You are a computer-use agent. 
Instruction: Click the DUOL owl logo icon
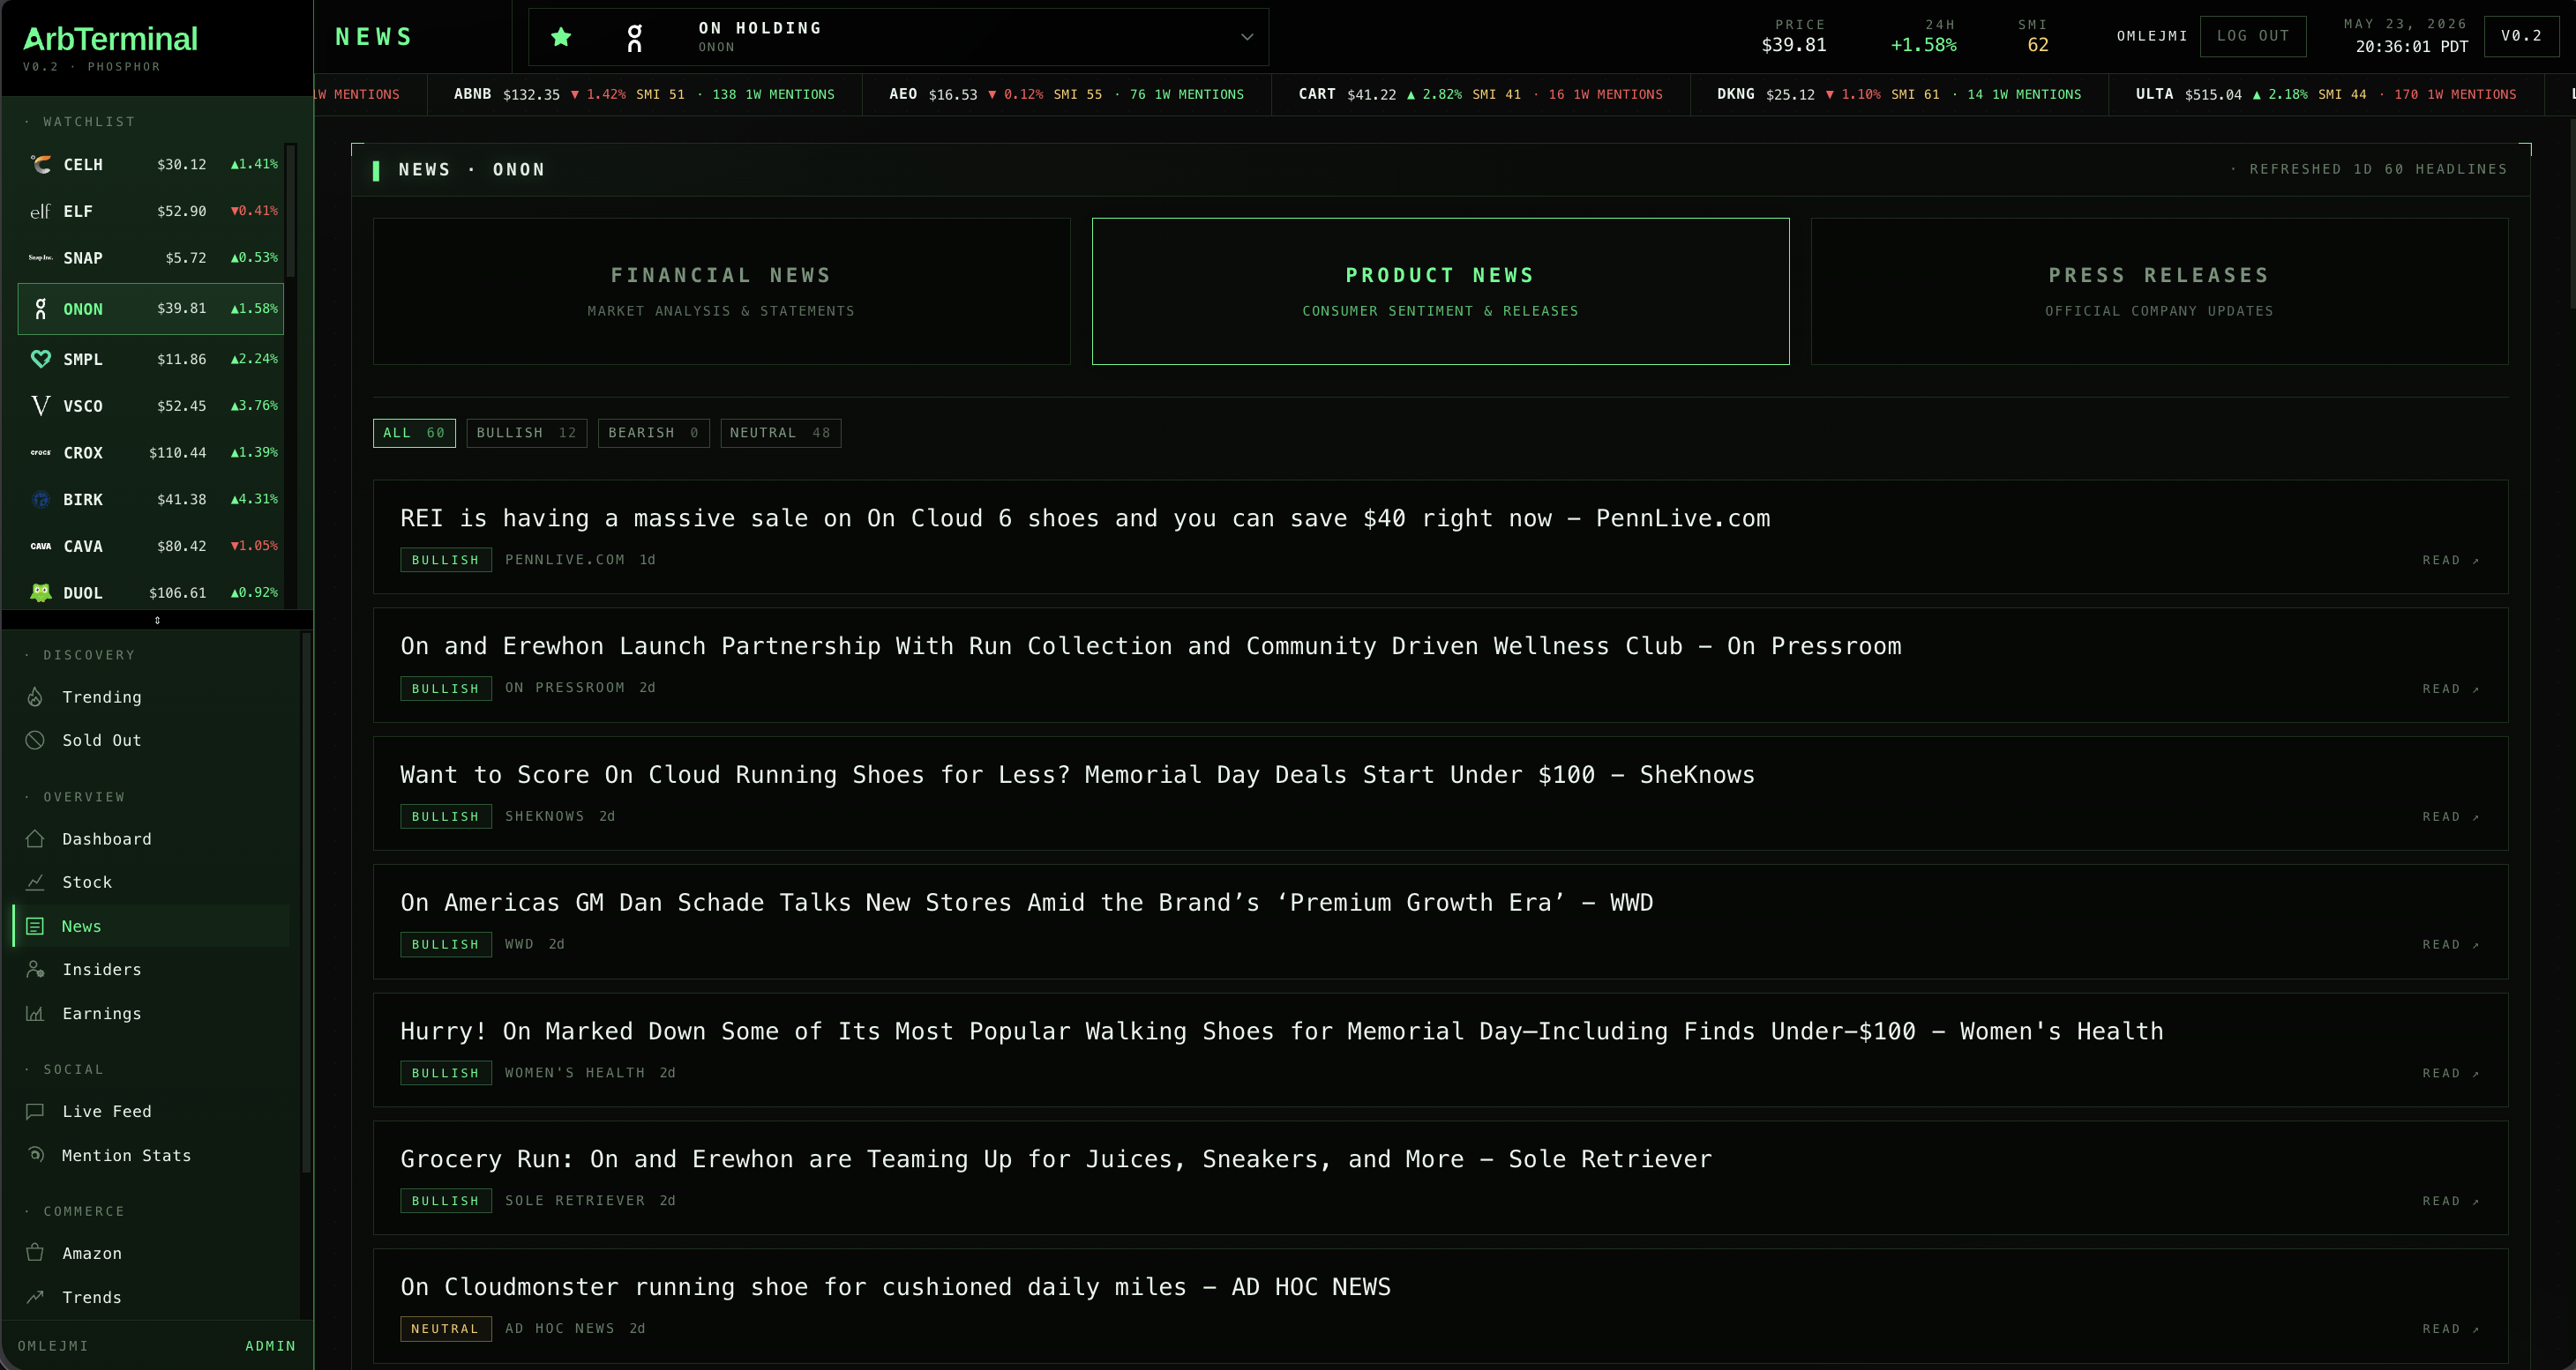coord(40,592)
